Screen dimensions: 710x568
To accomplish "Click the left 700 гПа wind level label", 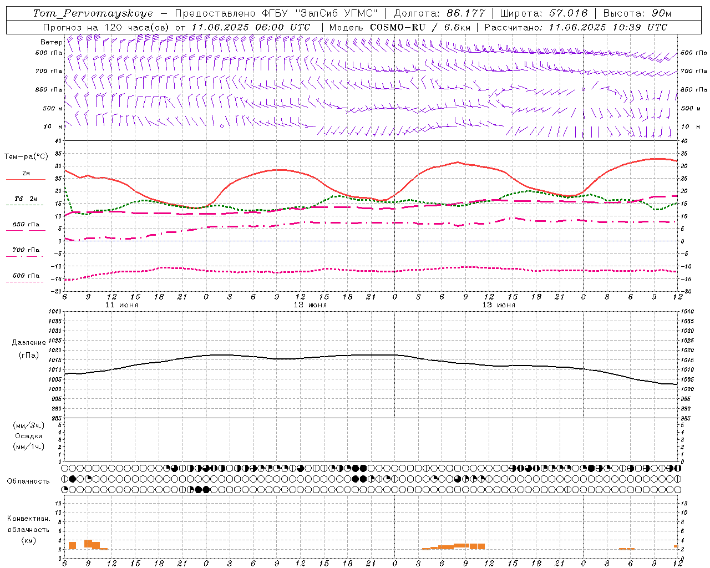I will tap(48, 71).
